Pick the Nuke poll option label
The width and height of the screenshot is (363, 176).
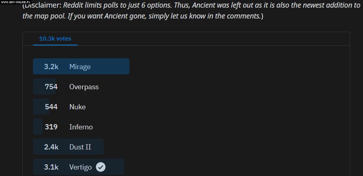click(77, 107)
